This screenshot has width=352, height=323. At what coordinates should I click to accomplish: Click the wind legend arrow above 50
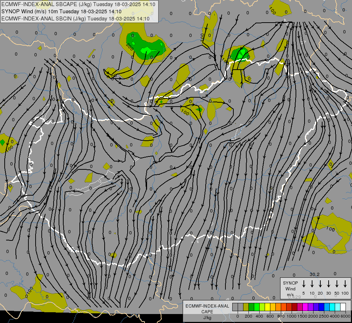click(337, 284)
